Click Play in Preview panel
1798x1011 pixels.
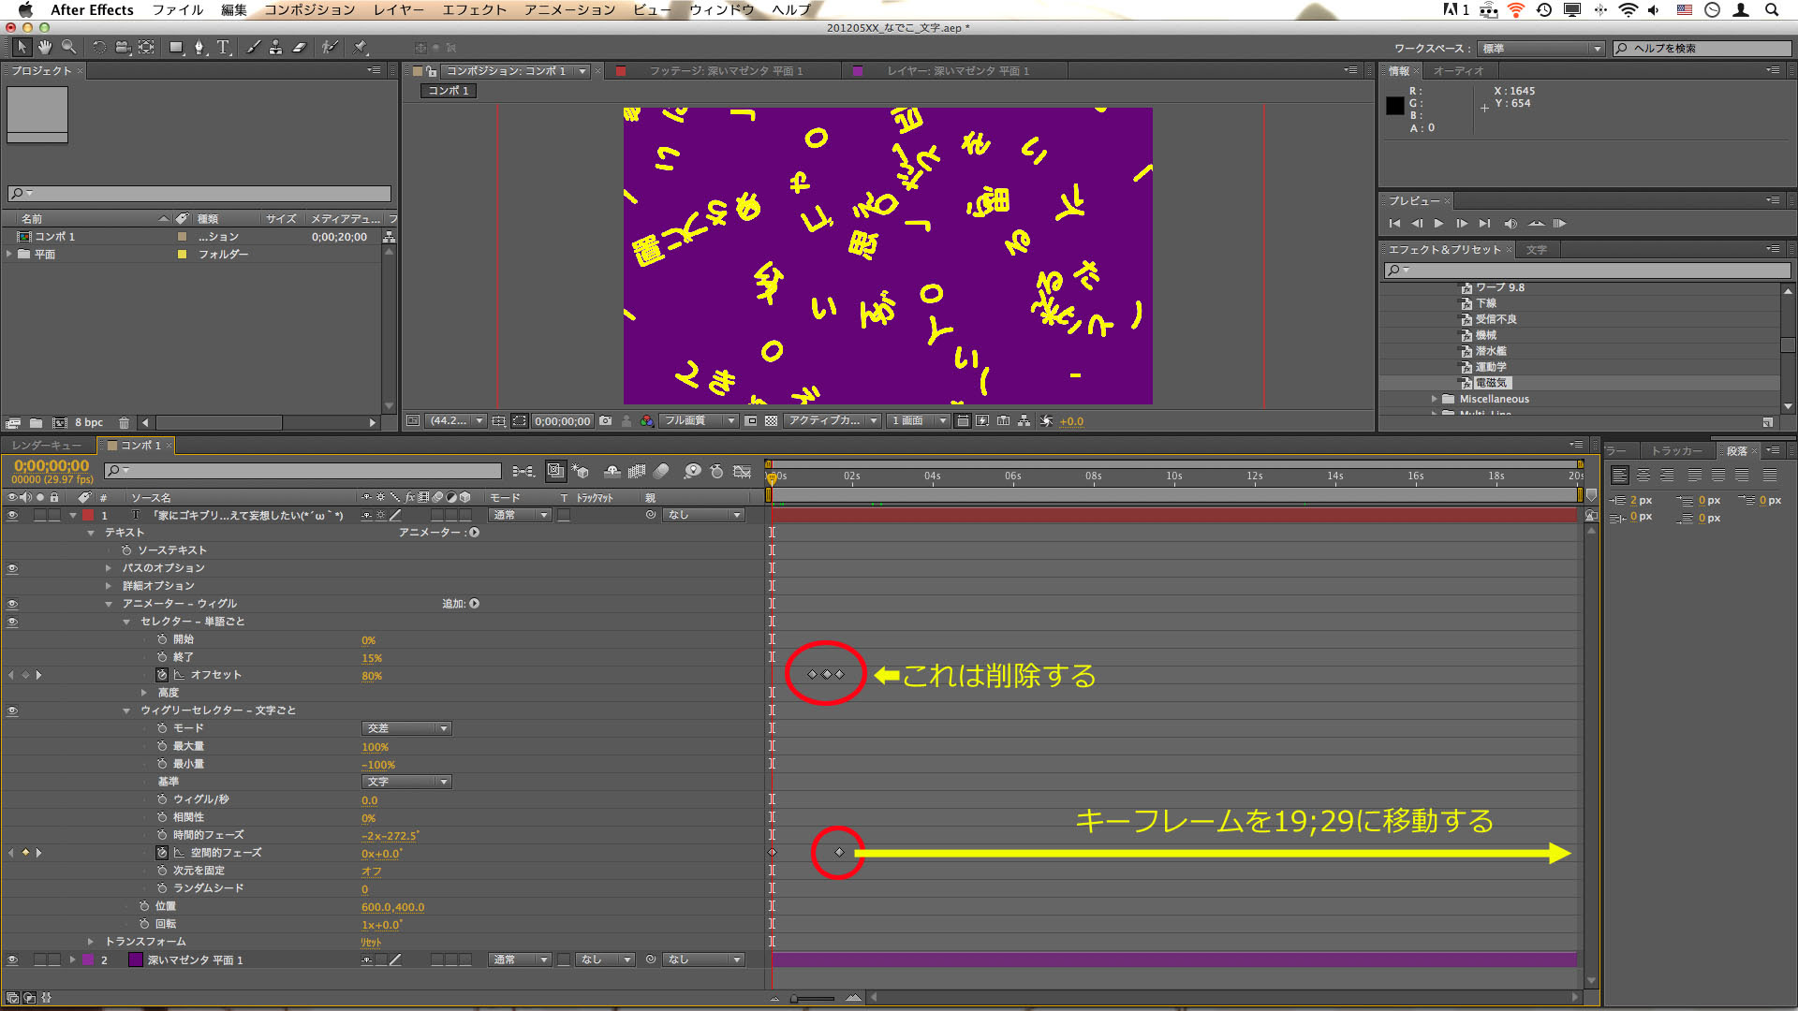pos(1439,224)
